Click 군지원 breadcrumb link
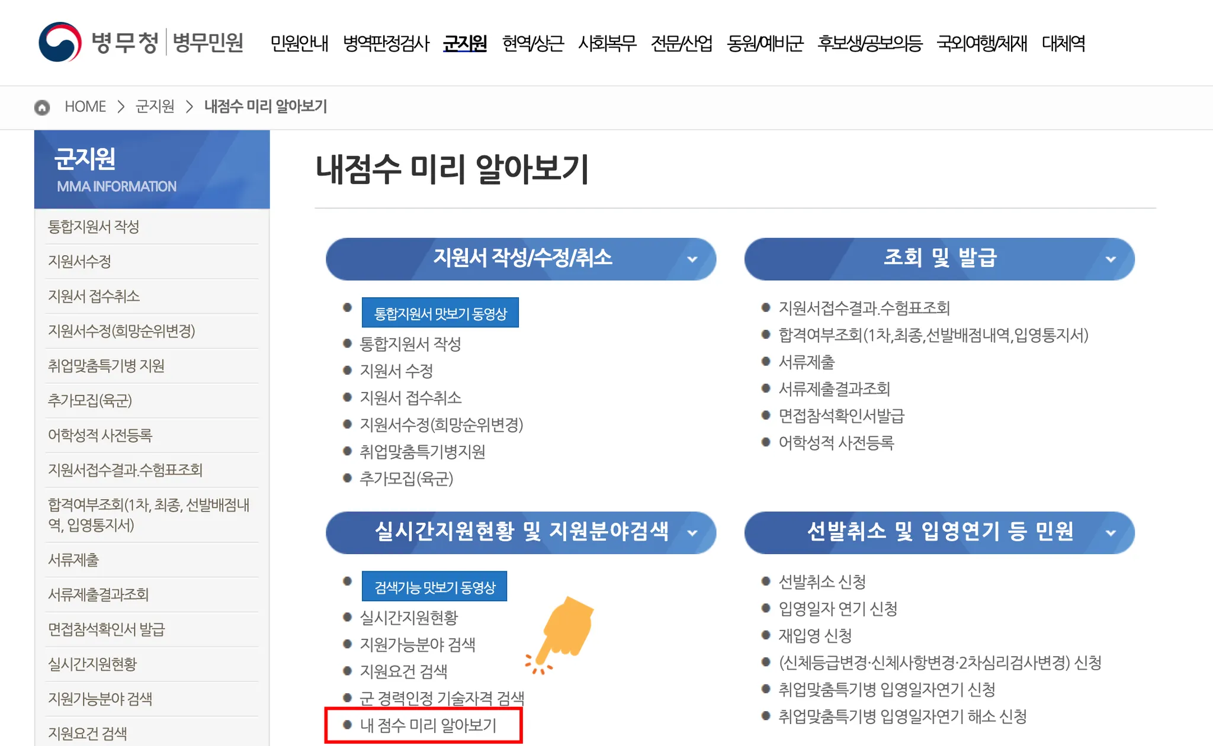The height and width of the screenshot is (746, 1213). pos(155,107)
